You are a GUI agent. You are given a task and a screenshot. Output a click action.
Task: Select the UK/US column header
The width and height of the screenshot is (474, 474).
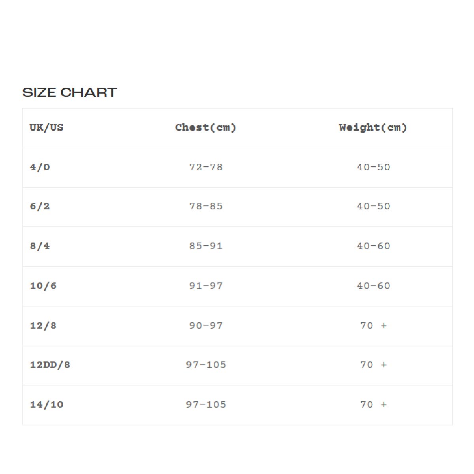pyautogui.click(x=47, y=128)
